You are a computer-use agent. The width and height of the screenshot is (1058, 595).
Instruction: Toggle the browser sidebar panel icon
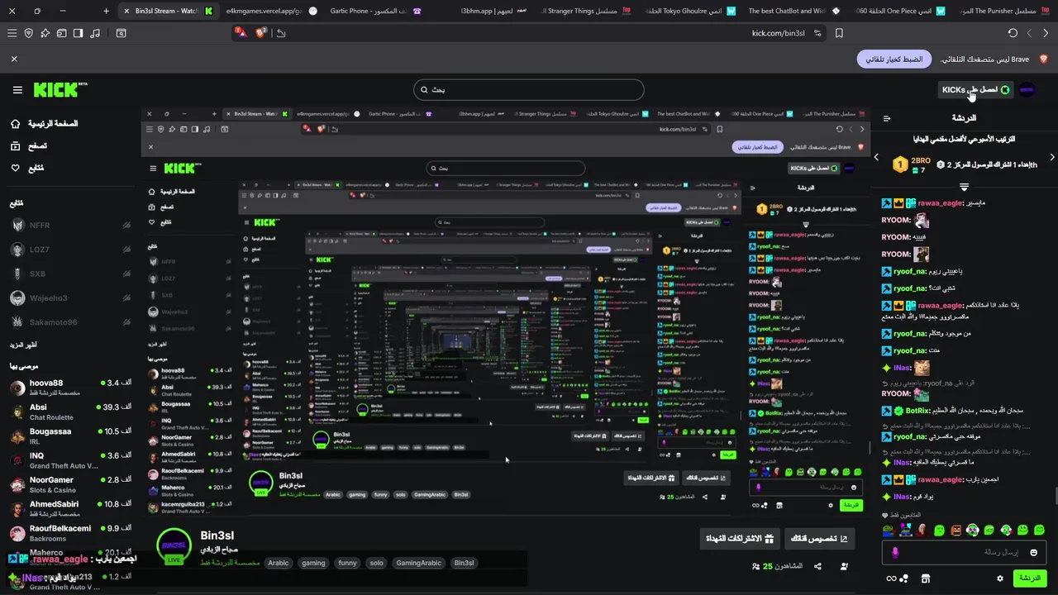[78, 33]
